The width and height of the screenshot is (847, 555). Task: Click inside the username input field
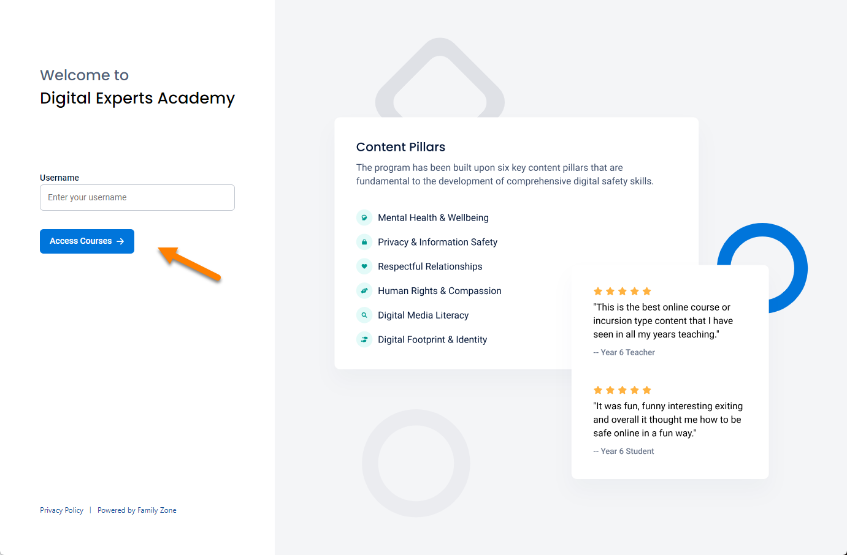pyautogui.click(x=137, y=197)
